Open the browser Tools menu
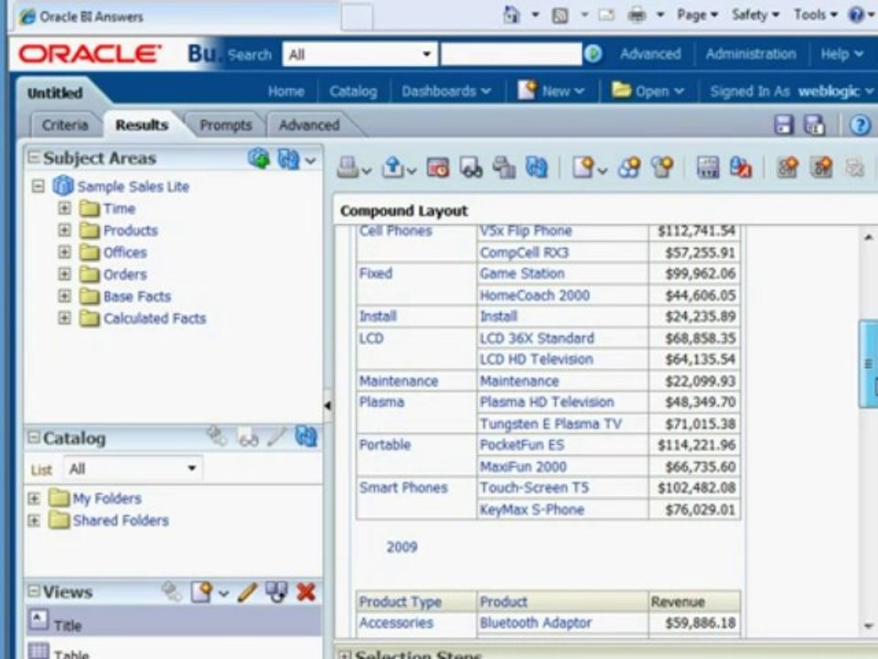Viewport: 878px width, 659px height. pos(815,15)
